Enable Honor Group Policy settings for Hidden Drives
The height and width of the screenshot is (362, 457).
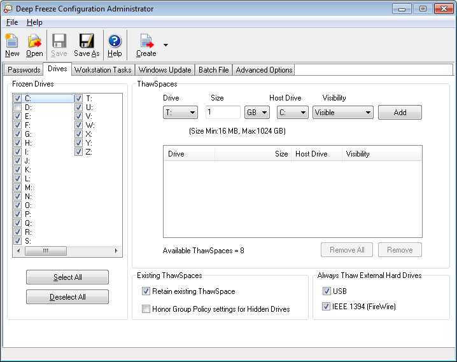tap(146, 309)
